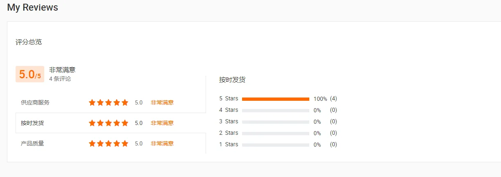Click the My Reviews page title

click(33, 7)
